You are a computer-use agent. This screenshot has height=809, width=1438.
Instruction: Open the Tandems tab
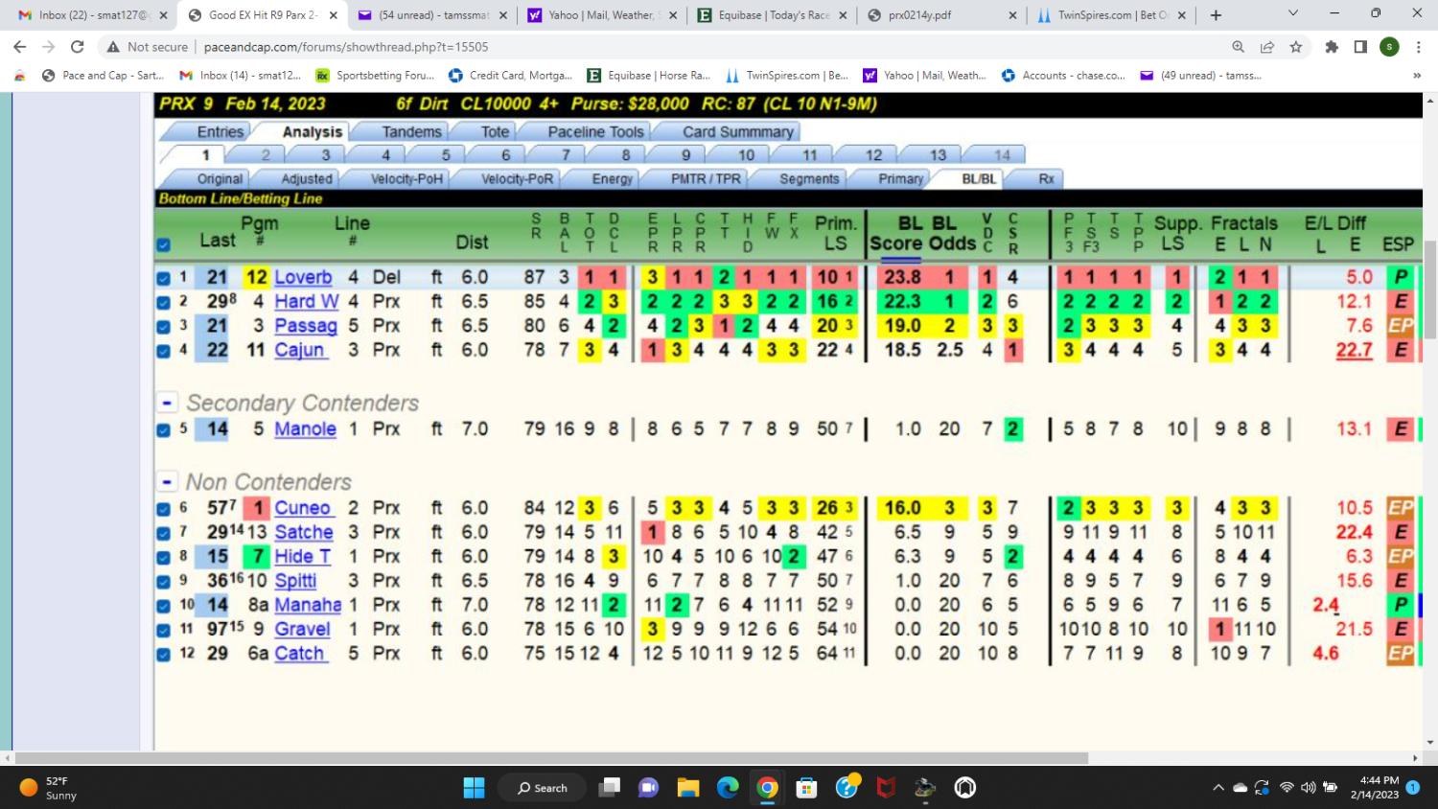(x=411, y=131)
